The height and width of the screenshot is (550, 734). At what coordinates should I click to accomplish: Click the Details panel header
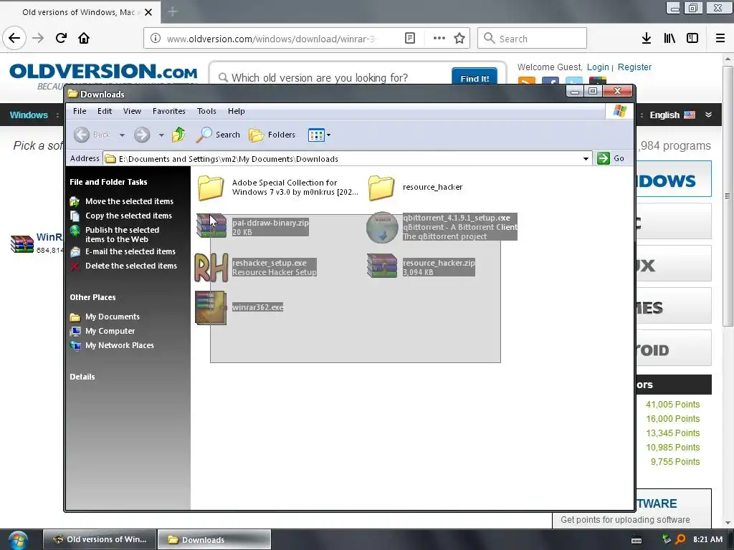pyautogui.click(x=82, y=377)
